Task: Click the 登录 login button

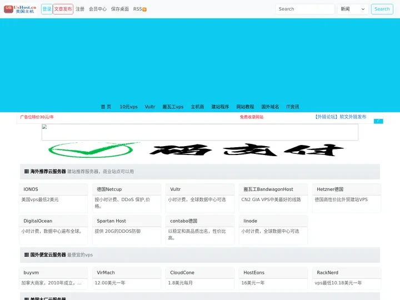Action: pyautogui.click(x=47, y=9)
